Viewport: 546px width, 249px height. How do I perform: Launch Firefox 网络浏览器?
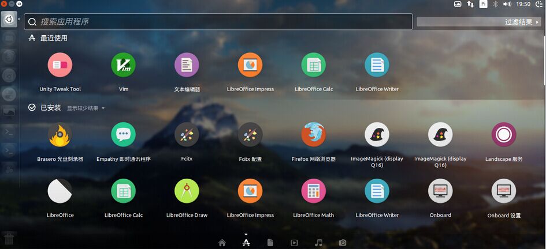313,135
